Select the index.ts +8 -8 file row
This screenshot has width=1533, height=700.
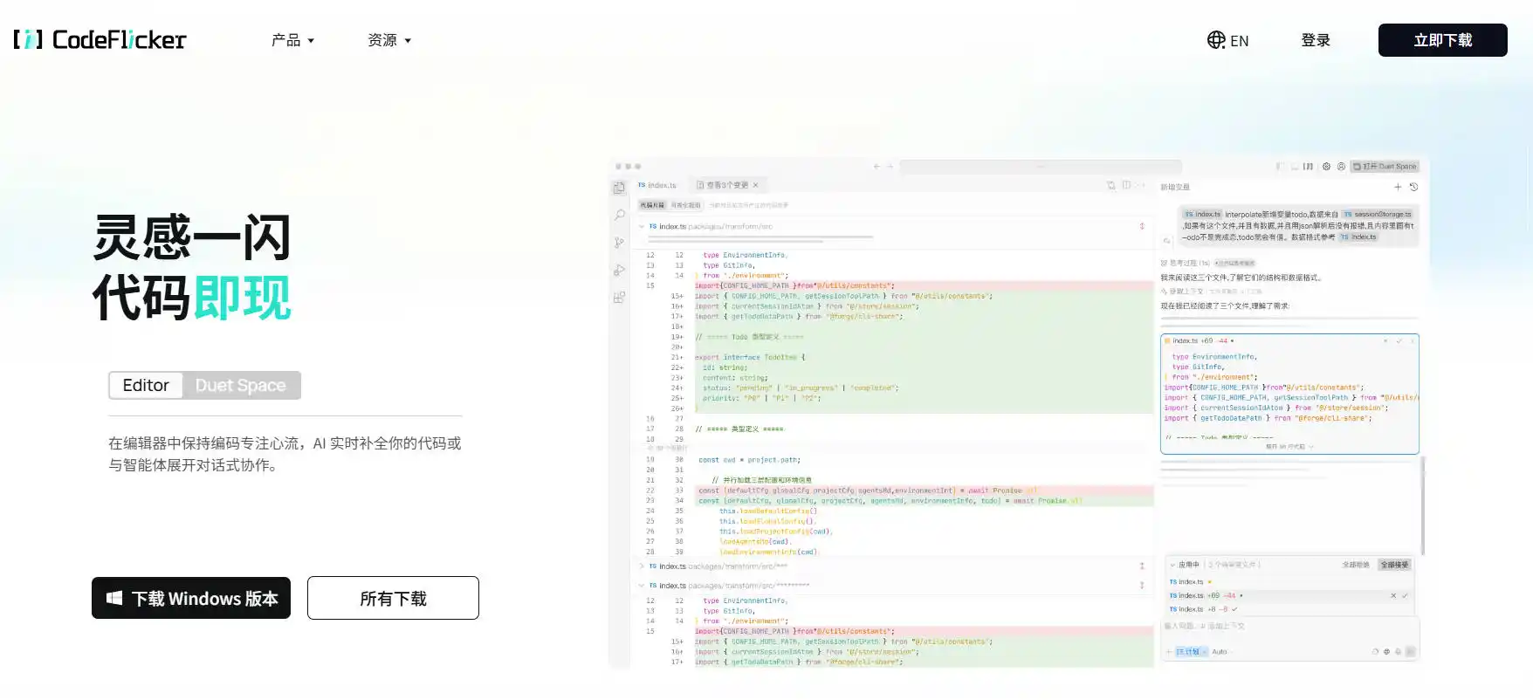(x=1289, y=609)
